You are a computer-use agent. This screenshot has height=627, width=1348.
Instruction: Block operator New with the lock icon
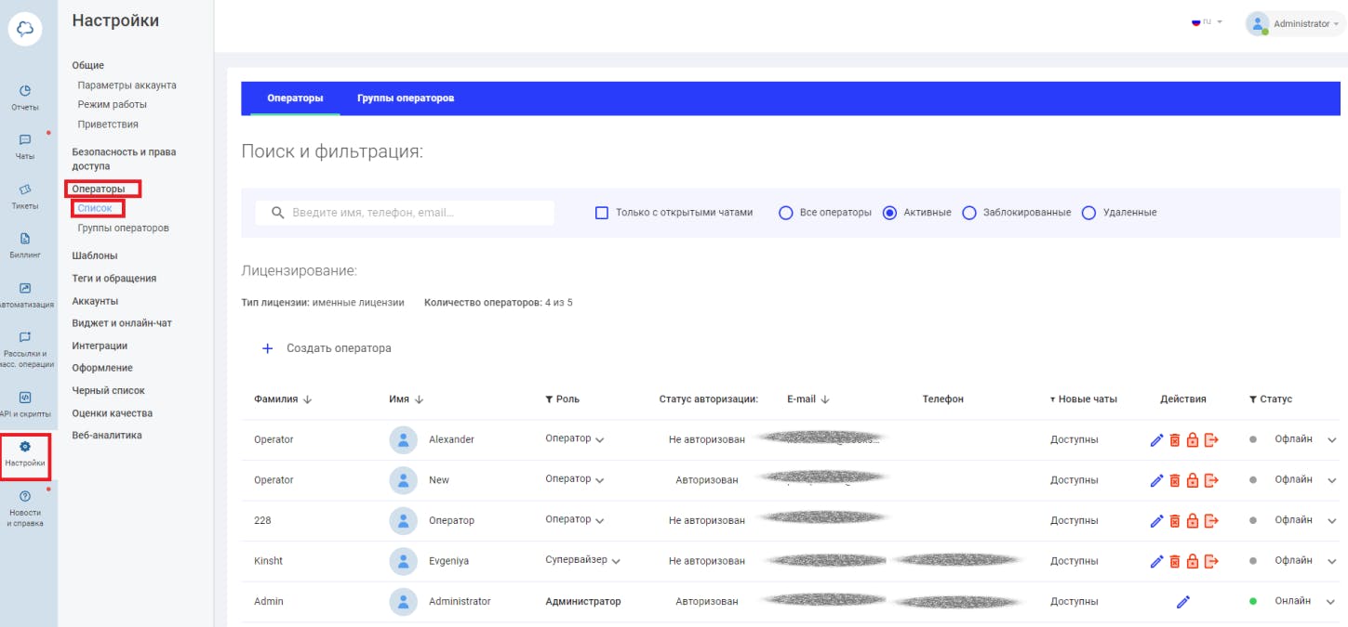pos(1192,480)
